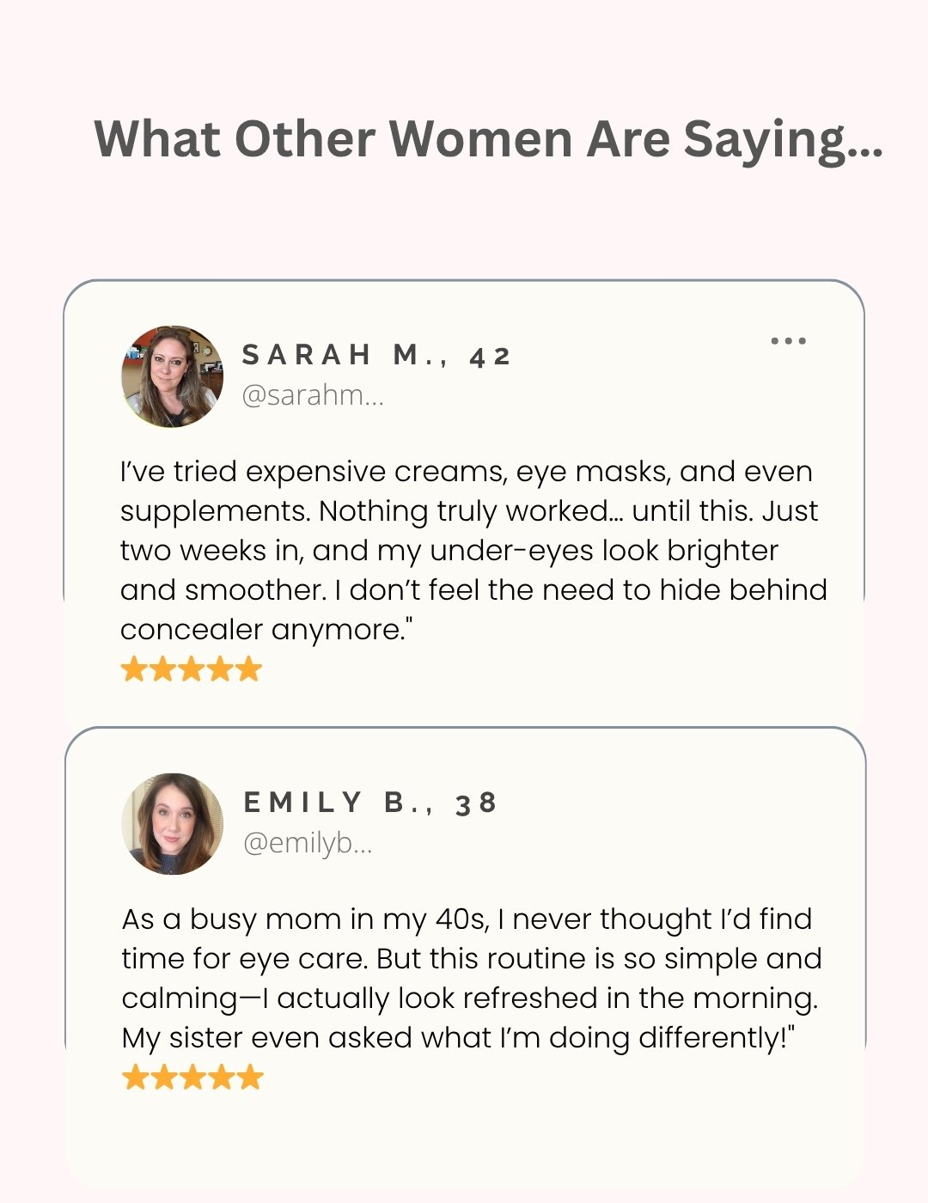The width and height of the screenshot is (928, 1203).
Task: Click the 'What Other Women Are Saying' heading
Action: point(488,140)
